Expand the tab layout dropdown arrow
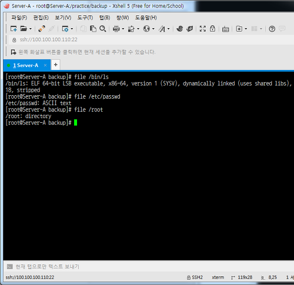 (x=261, y=29)
